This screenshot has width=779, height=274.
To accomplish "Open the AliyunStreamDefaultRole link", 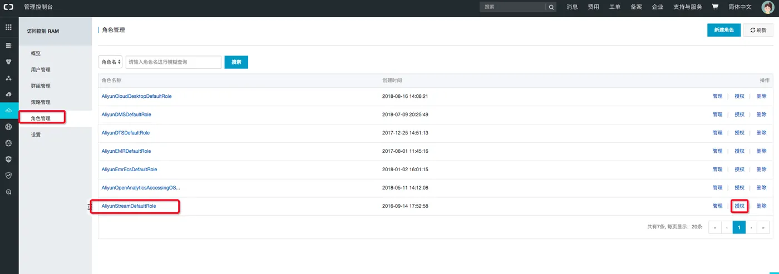I will [129, 206].
